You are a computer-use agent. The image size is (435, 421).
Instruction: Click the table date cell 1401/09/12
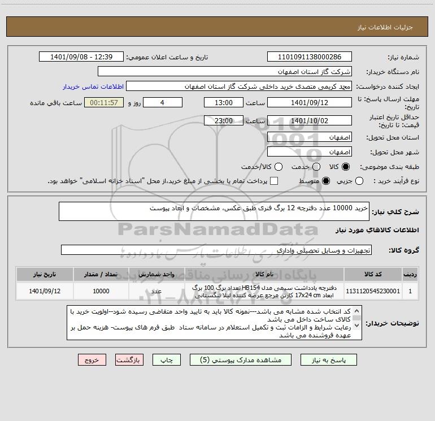[x=45, y=291]
